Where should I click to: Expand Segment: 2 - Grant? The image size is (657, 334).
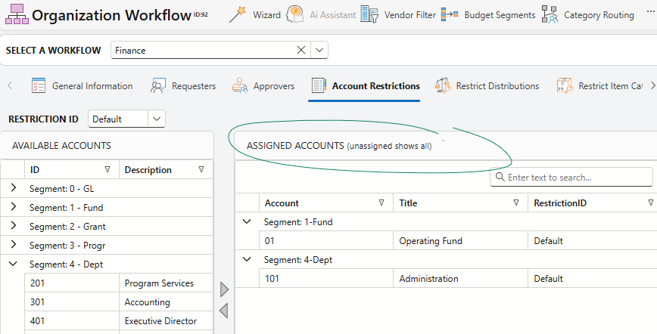click(14, 225)
